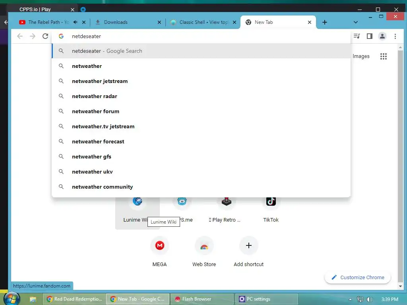Go forward with the forward arrow in Chrome

point(33,36)
